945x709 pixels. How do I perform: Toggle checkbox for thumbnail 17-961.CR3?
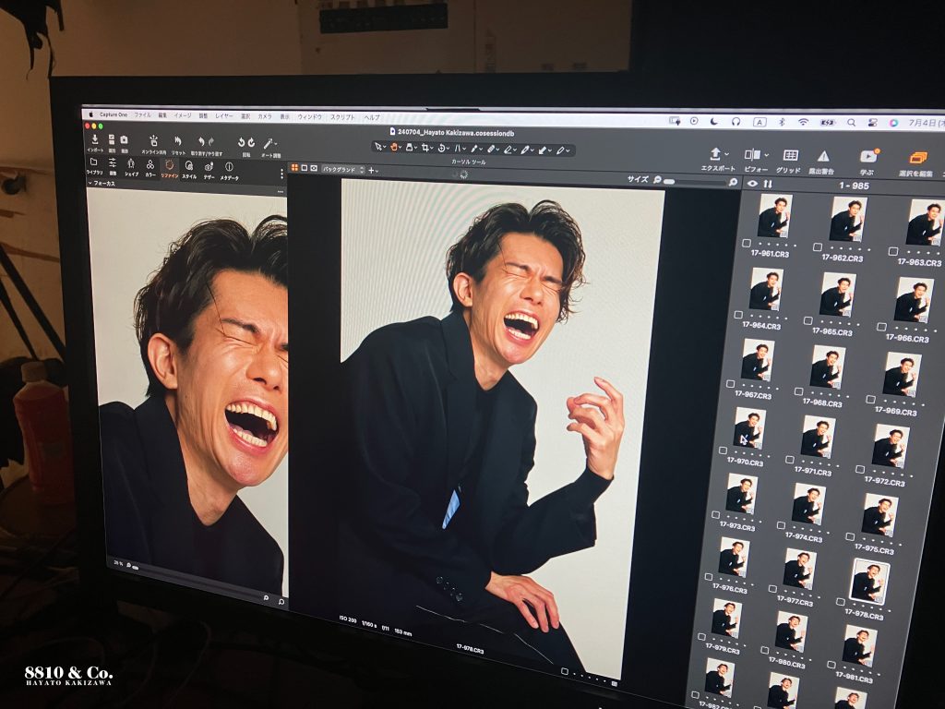click(x=747, y=243)
